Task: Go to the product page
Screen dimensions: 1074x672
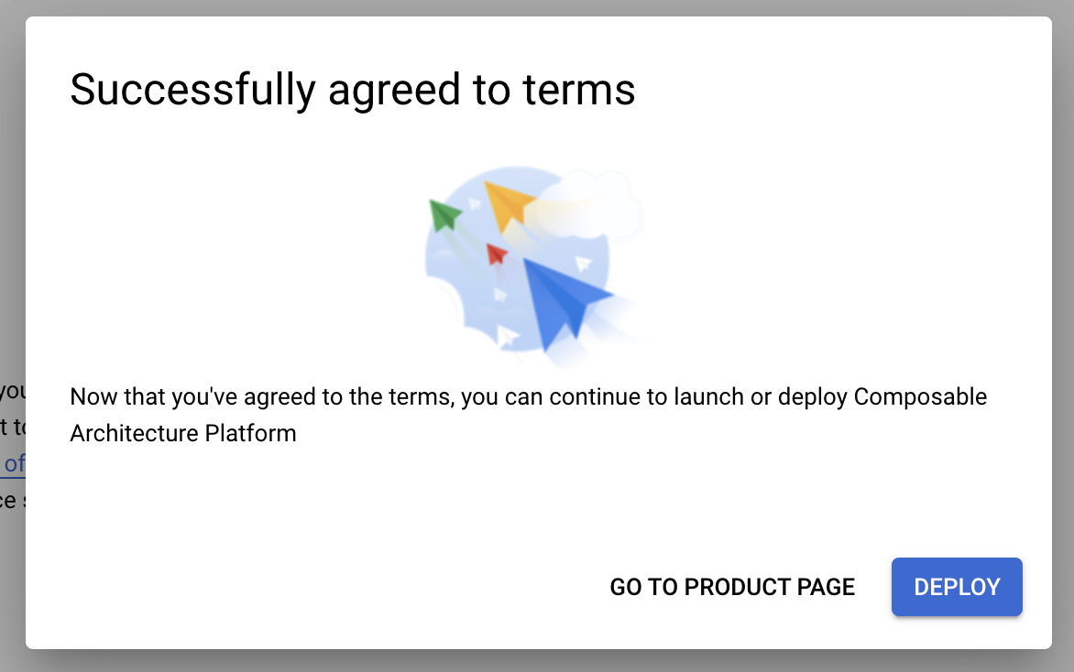Action: point(732,587)
